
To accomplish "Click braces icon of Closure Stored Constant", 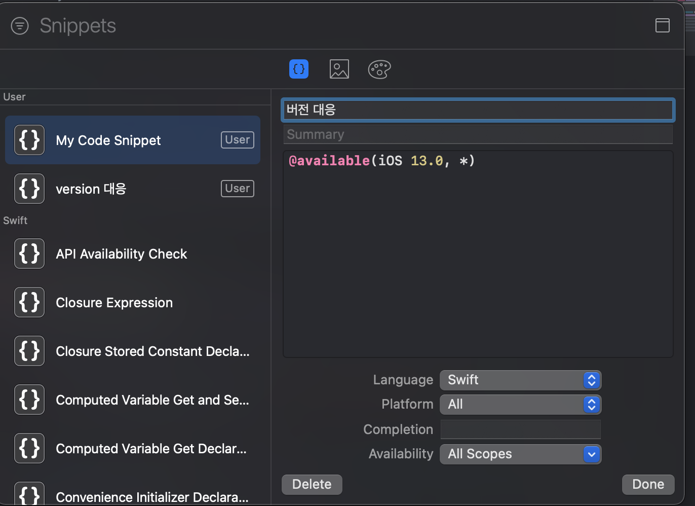I will click(29, 351).
